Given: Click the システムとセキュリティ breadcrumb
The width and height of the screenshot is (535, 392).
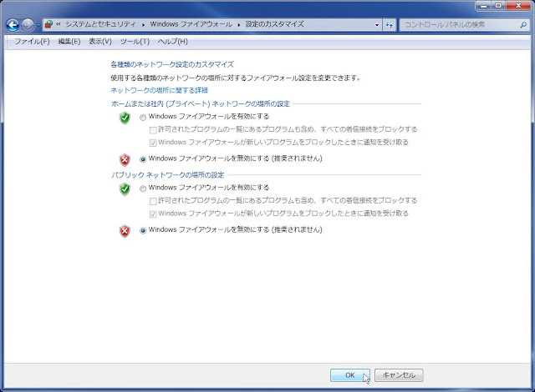Looking at the screenshot, I should pos(100,24).
